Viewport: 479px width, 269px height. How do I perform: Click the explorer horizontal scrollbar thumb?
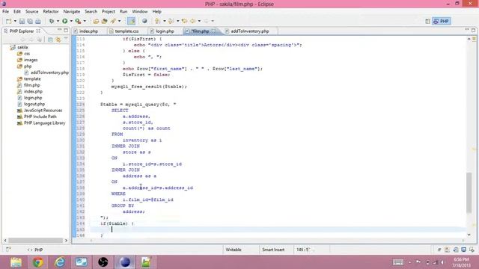pos(35,241)
